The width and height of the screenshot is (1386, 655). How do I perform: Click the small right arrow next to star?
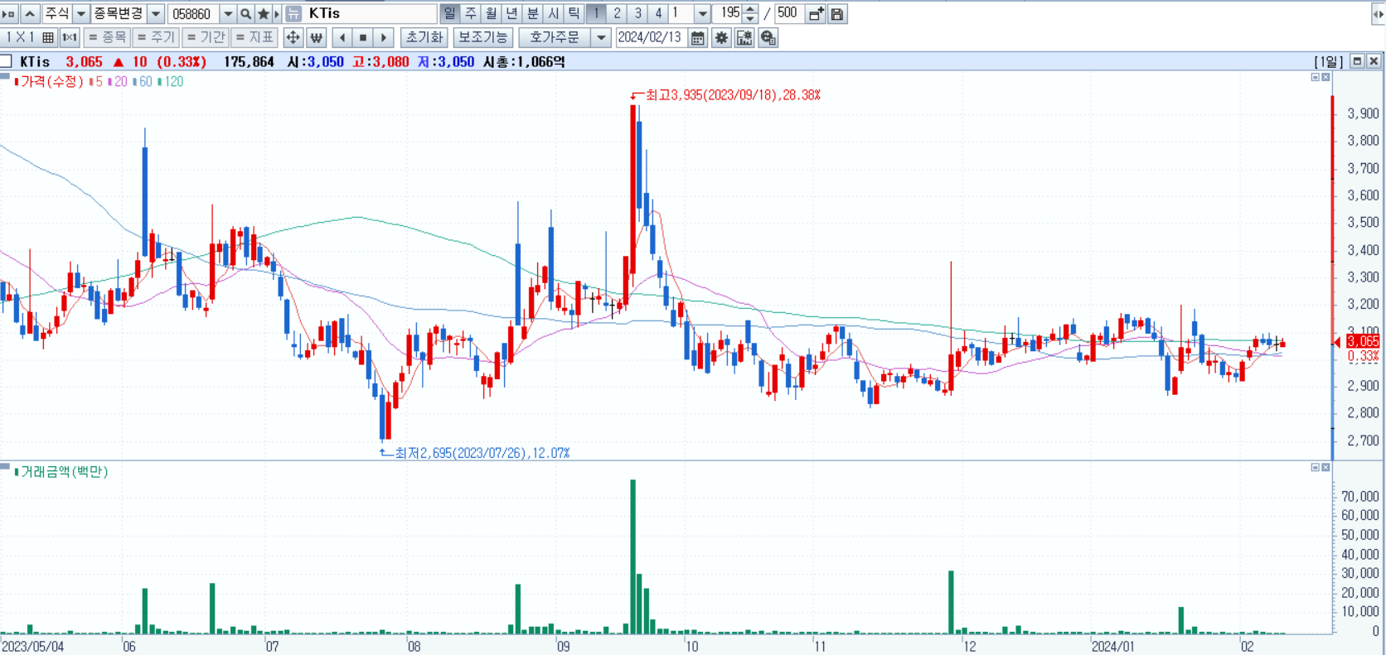click(x=277, y=14)
